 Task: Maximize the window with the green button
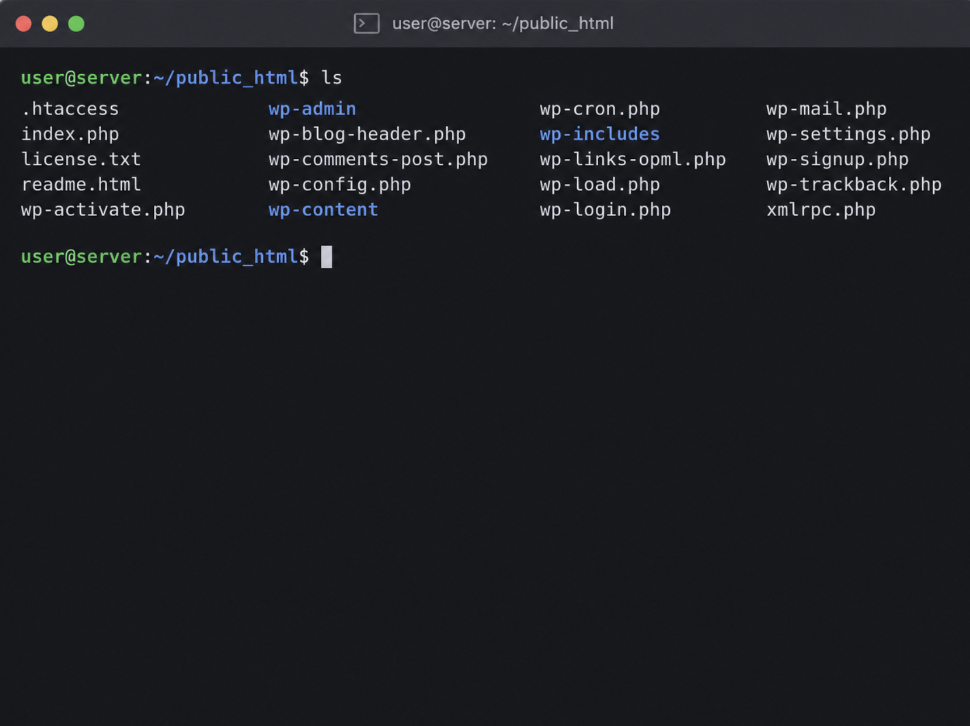pyautogui.click(x=77, y=24)
